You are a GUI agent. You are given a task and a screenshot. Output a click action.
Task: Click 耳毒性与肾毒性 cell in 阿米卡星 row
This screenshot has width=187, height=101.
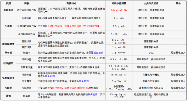pos(151,75)
